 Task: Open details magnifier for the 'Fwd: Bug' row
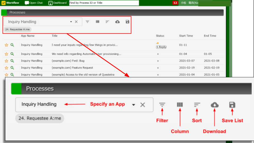point(12,61)
